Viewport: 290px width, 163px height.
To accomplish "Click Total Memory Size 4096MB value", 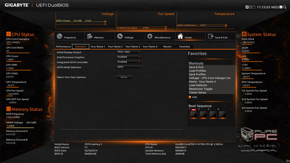I will point(180,154).
